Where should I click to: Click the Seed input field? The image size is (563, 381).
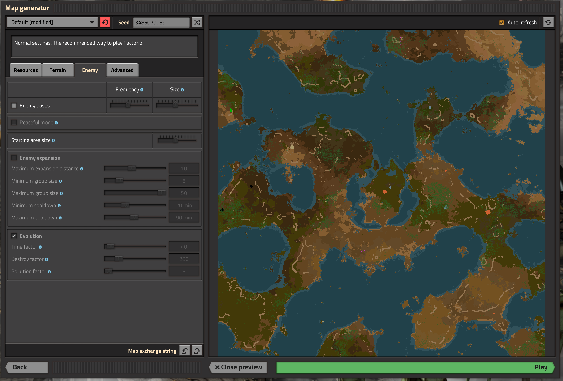pyautogui.click(x=161, y=22)
